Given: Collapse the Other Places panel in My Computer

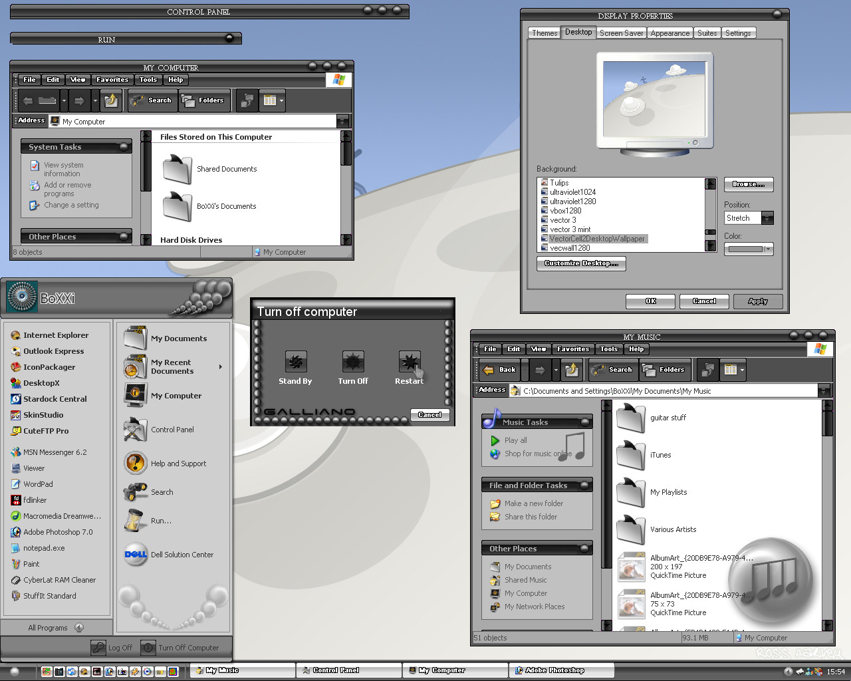Looking at the screenshot, I should point(124,237).
